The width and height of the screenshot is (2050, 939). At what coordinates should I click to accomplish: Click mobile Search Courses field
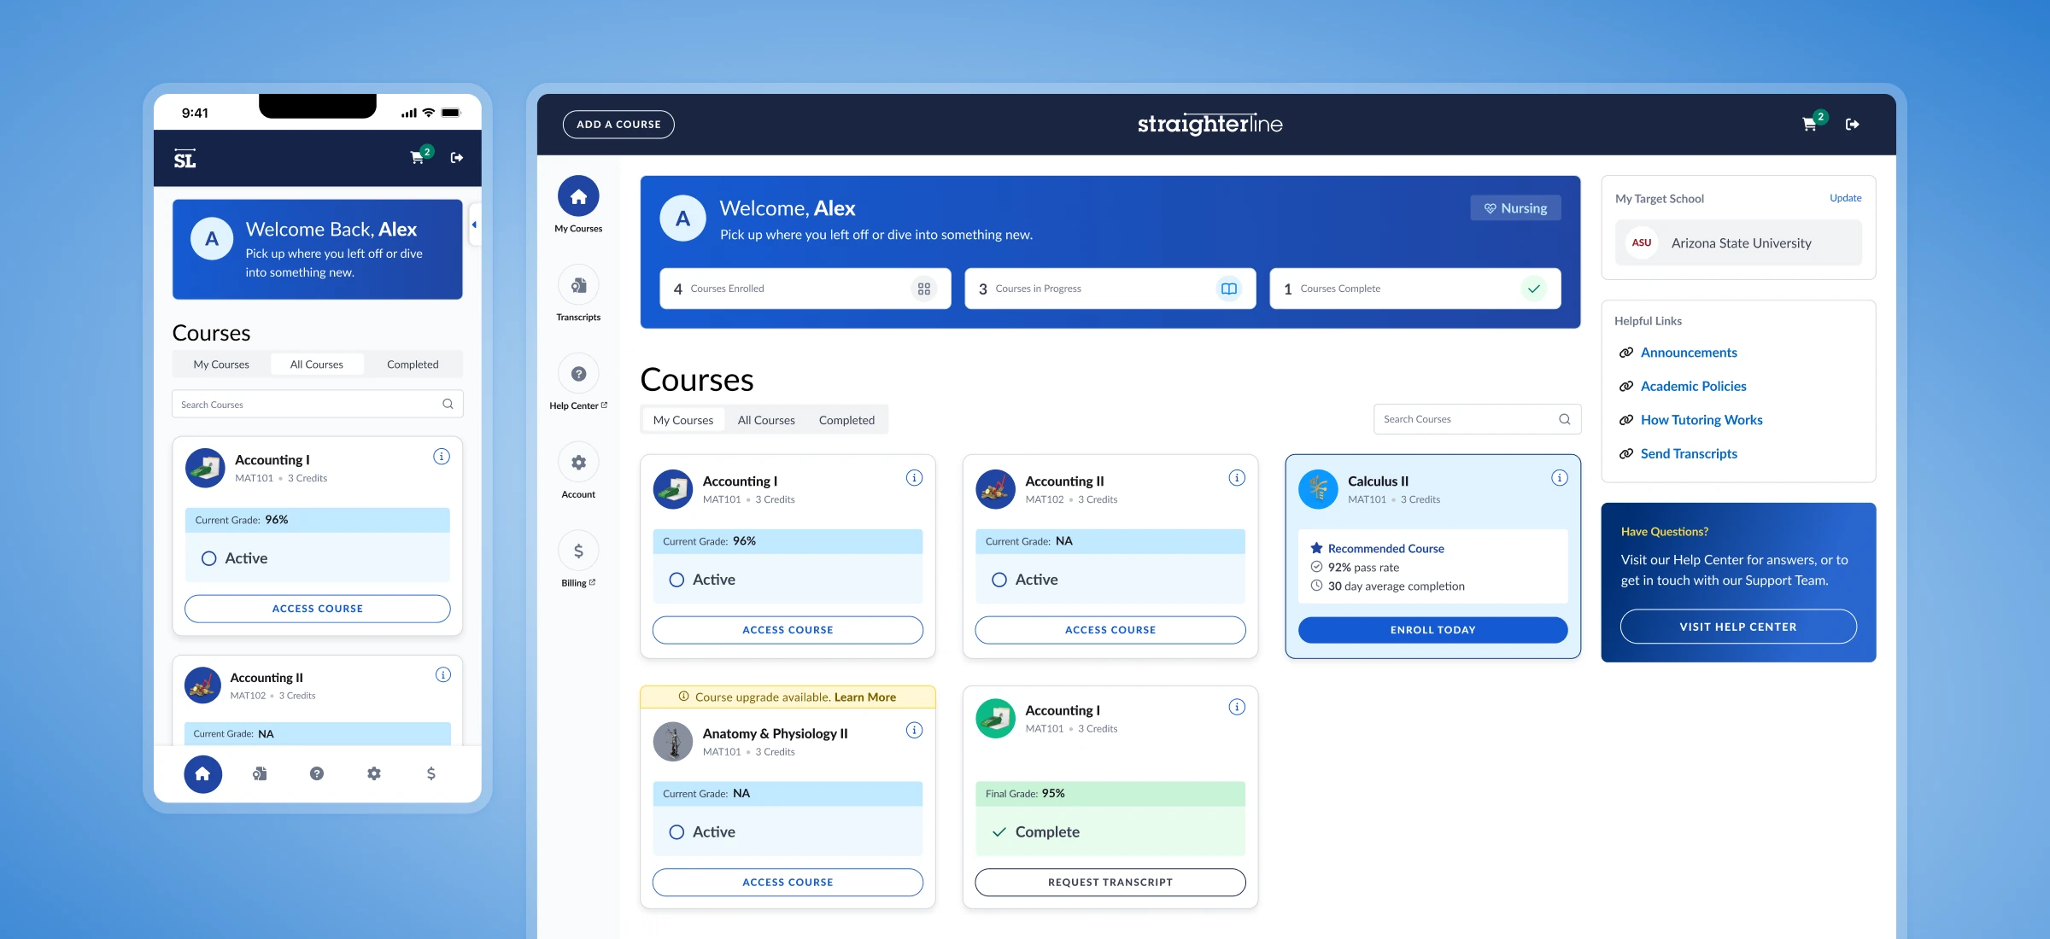318,405
